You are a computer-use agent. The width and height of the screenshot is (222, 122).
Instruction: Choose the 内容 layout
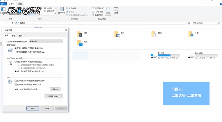[x=37, y=14]
